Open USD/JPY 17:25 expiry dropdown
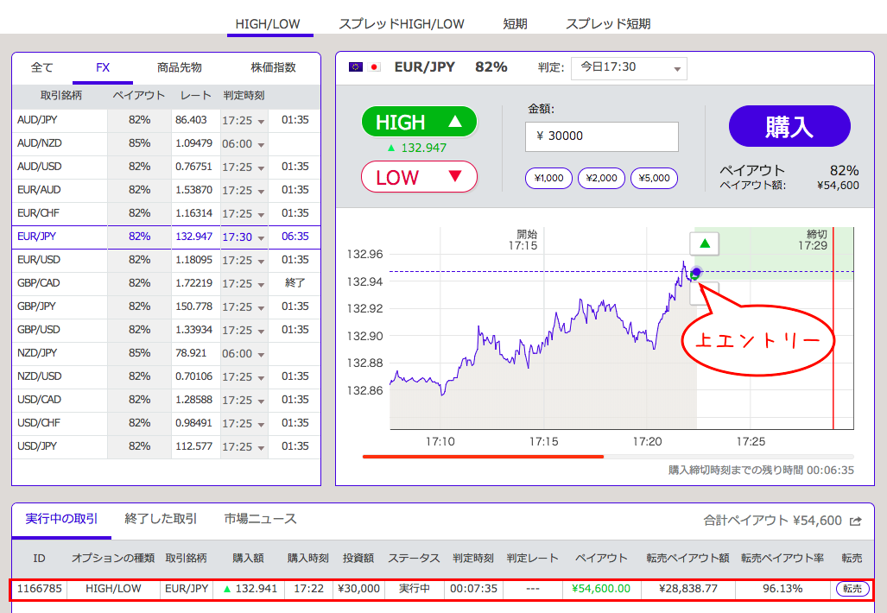Image resolution: width=887 pixels, height=613 pixels. pyautogui.click(x=244, y=447)
